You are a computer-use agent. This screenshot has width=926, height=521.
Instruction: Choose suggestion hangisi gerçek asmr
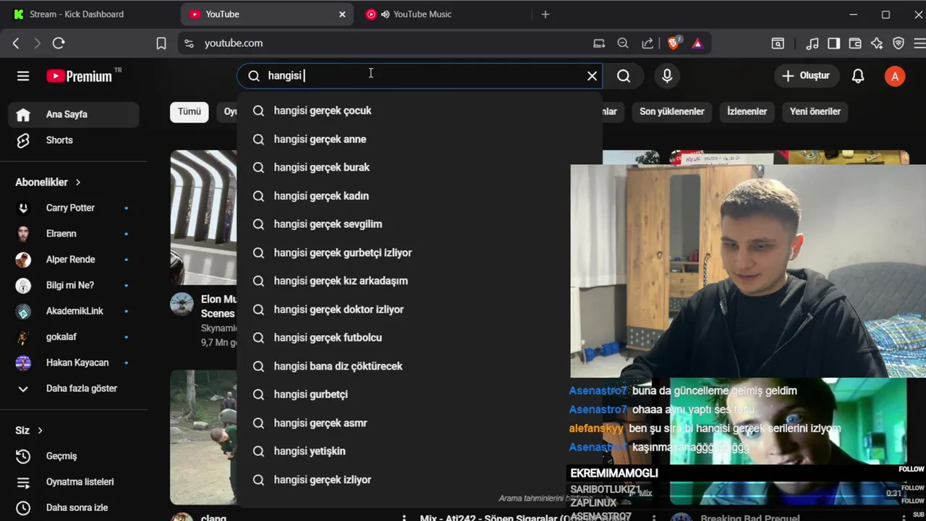[420, 423]
